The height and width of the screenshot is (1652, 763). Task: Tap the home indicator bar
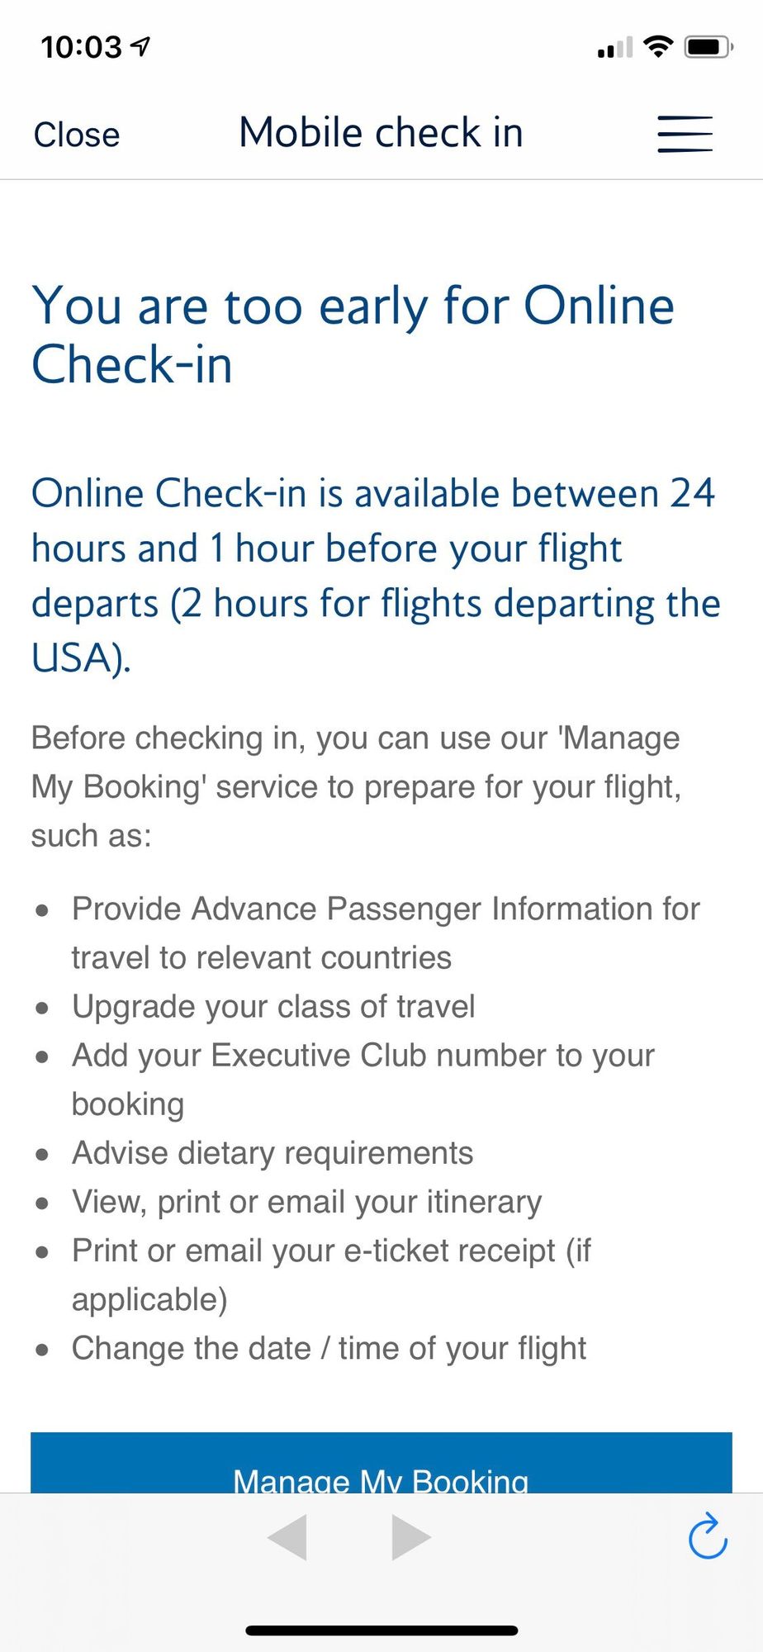click(x=381, y=1631)
